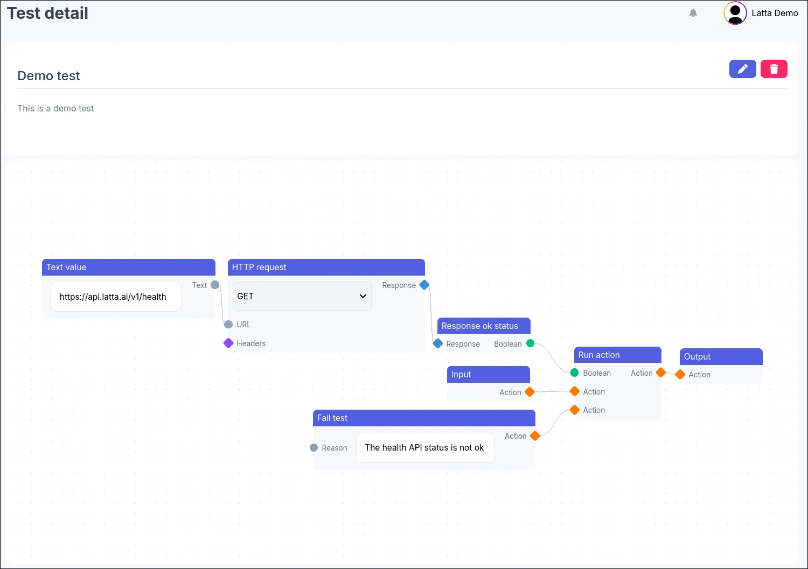Select the Run action node header
This screenshot has width=808, height=569.
tap(617, 355)
